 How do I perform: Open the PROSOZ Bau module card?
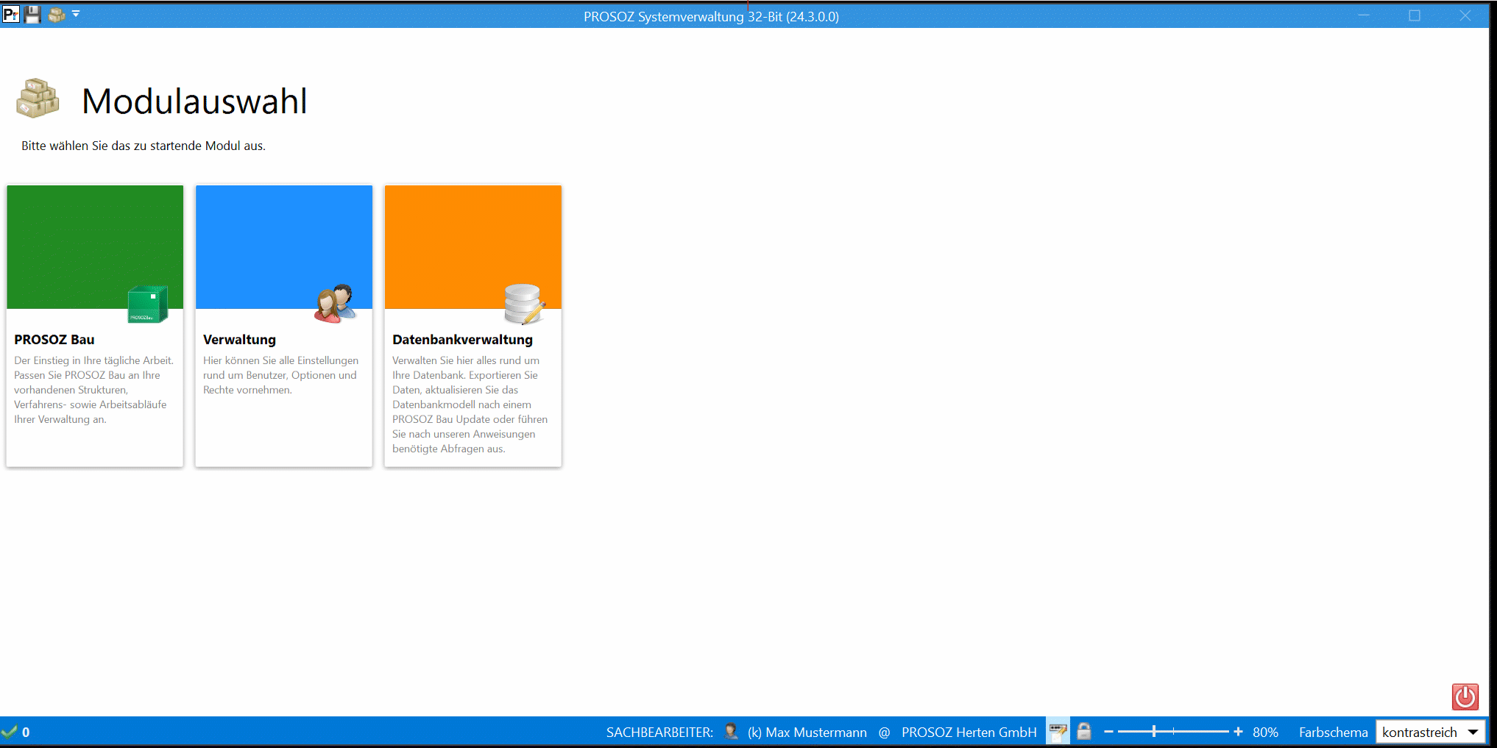click(95, 326)
